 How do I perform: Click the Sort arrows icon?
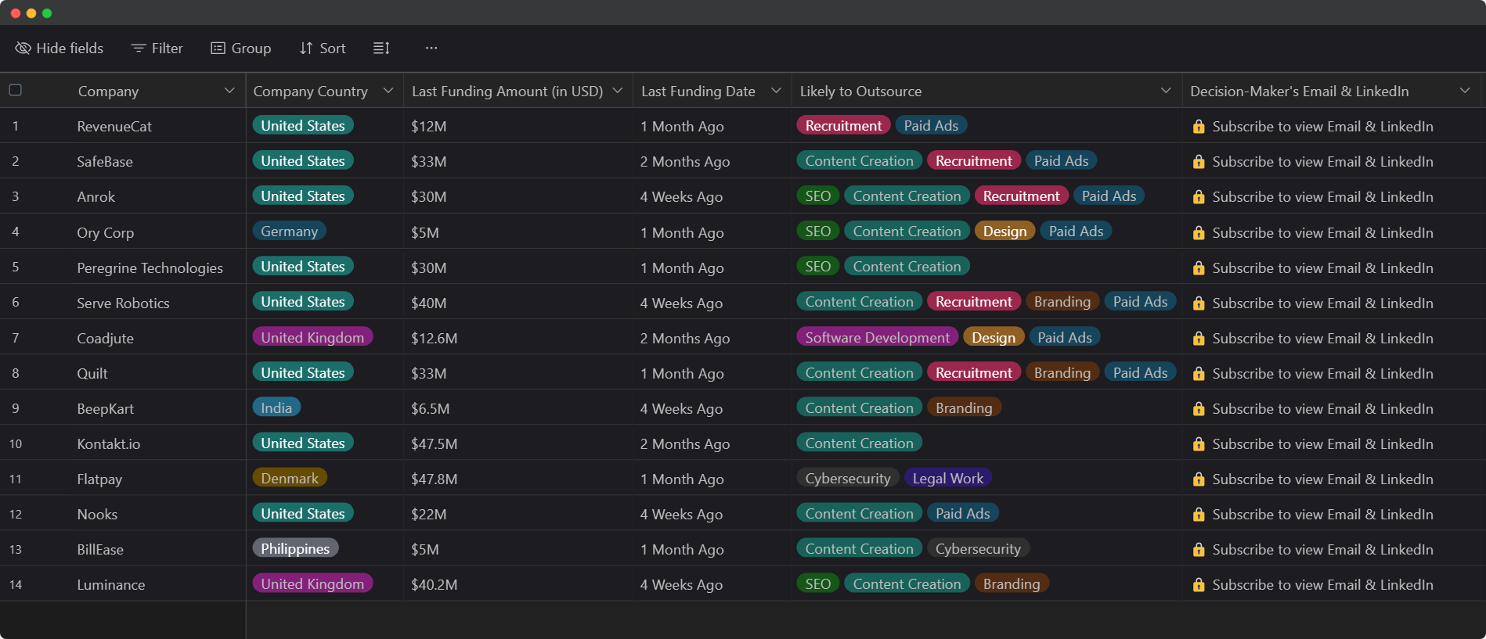pyautogui.click(x=306, y=48)
